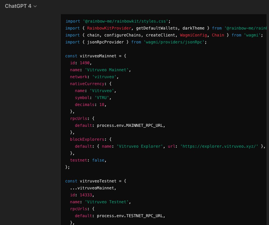Click the explorer.vitruveo.xyz URL string
The image size is (269, 225).
pyautogui.click(x=219, y=146)
